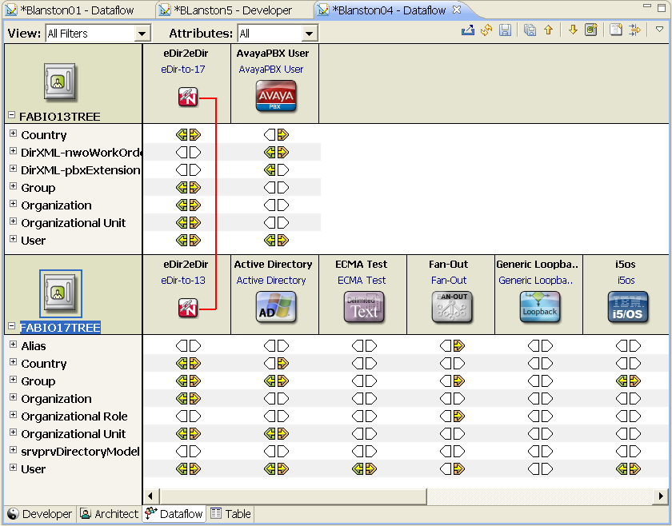Click the horizontal scrollbar right arrow
This screenshot has width=672, height=526.
[661, 496]
